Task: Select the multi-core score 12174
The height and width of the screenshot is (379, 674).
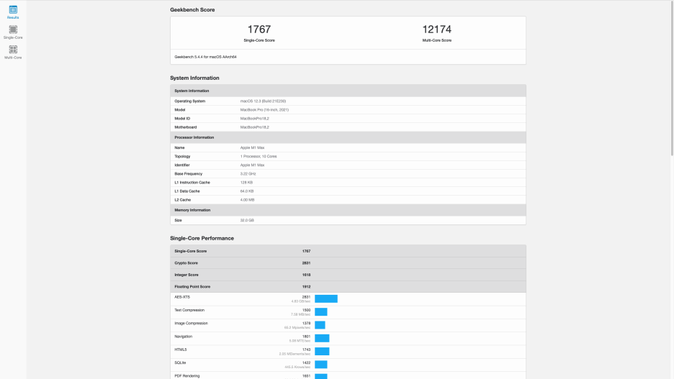Action: [436, 29]
